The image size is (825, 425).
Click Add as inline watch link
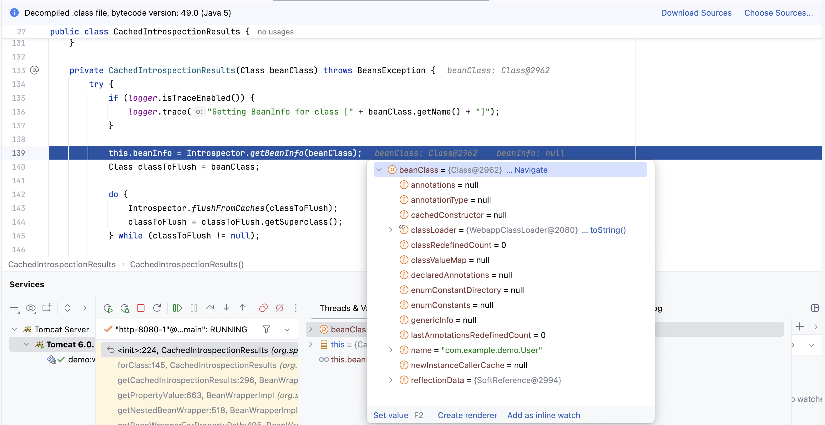[544, 415]
